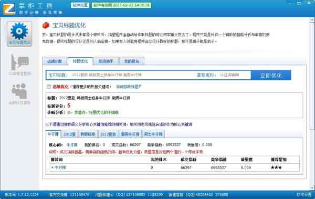
Task: Open the 如何修改标题? help link
Action: point(129,87)
